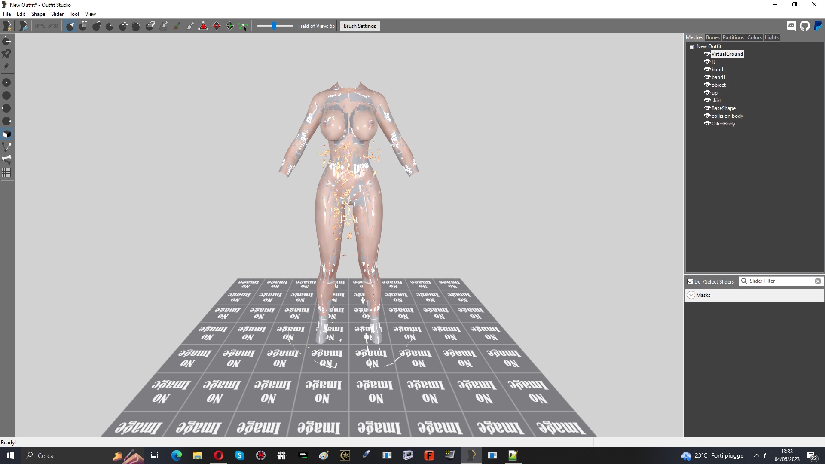Open the GitHub link icon
The height and width of the screenshot is (464, 825).
[805, 26]
